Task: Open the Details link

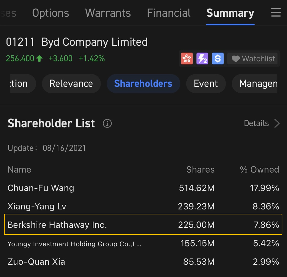Action: [256, 123]
